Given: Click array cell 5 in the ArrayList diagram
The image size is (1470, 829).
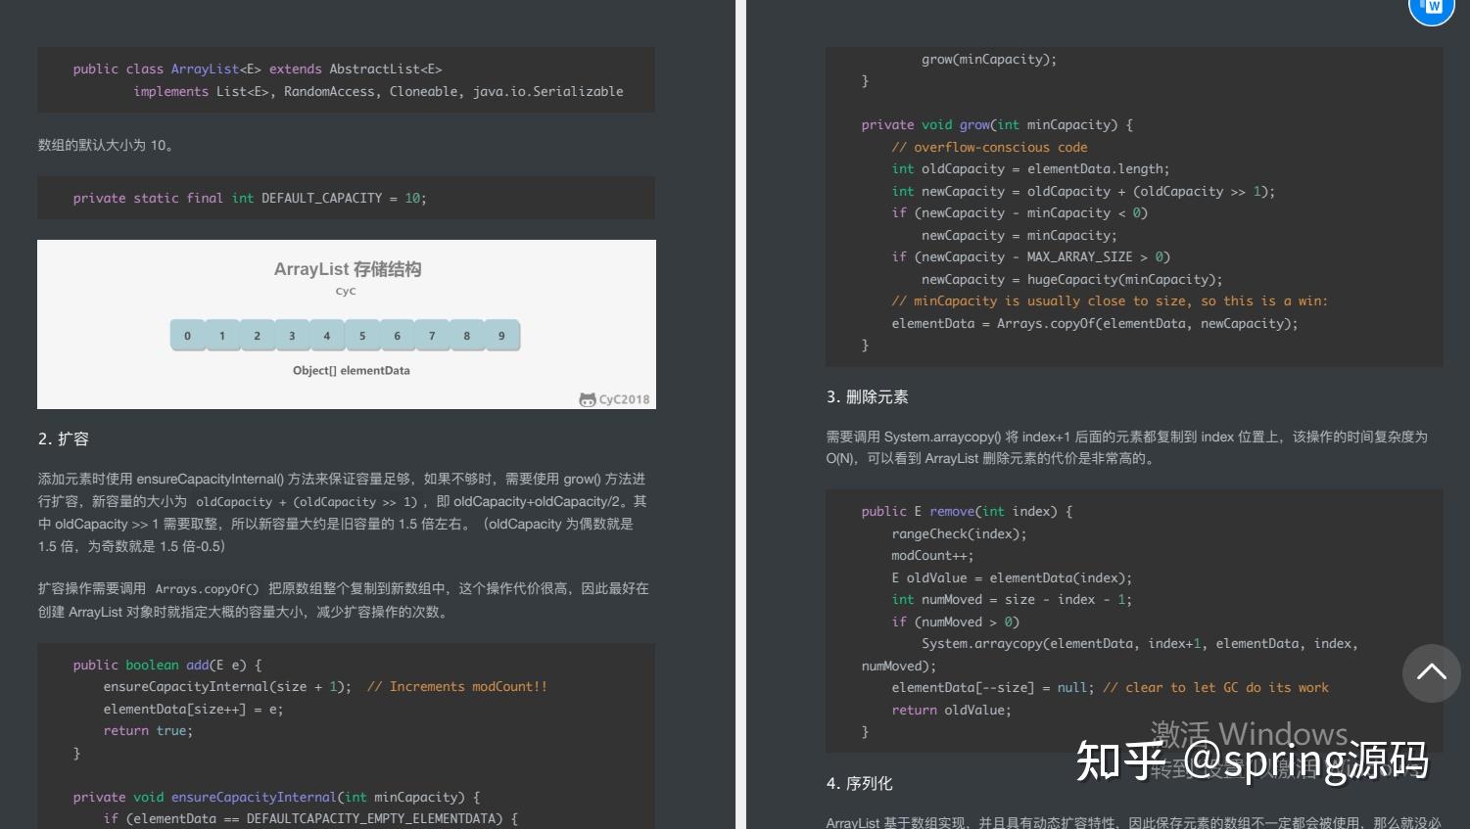Looking at the screenshot, I should (x=362, y=335).
